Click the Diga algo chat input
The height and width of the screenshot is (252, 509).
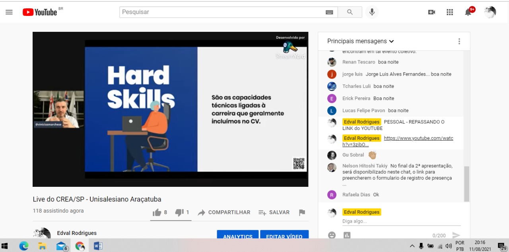click(x=401, y=221)
